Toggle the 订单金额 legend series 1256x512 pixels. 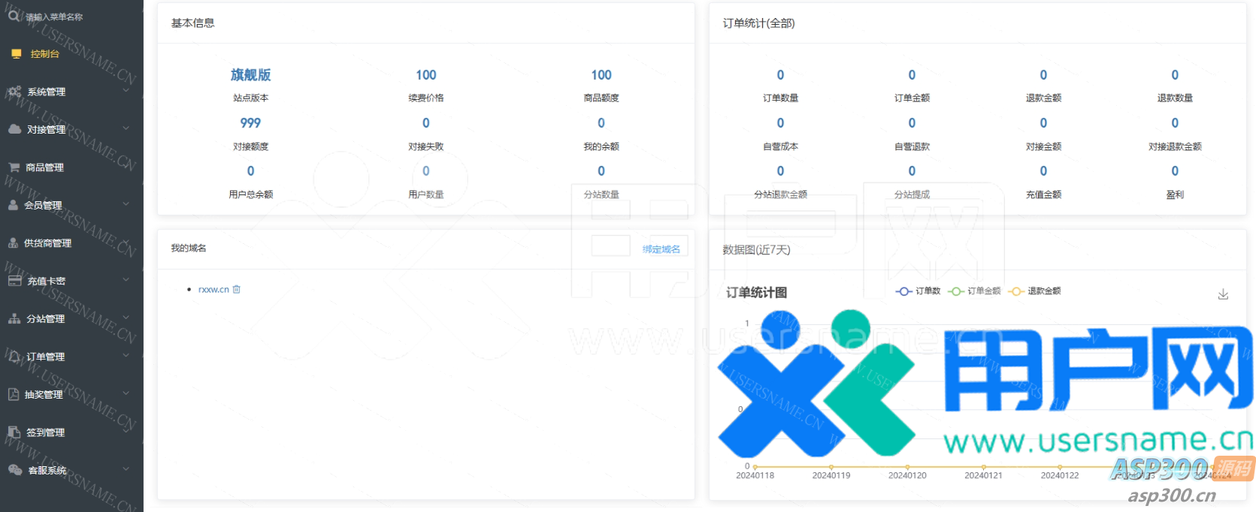[975, 291]
